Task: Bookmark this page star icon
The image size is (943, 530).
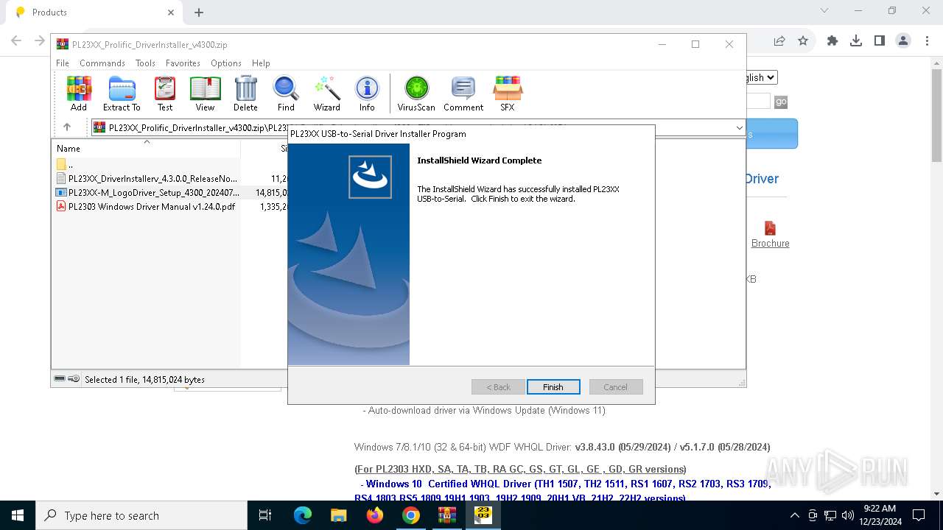Action: tap(803, 41)
